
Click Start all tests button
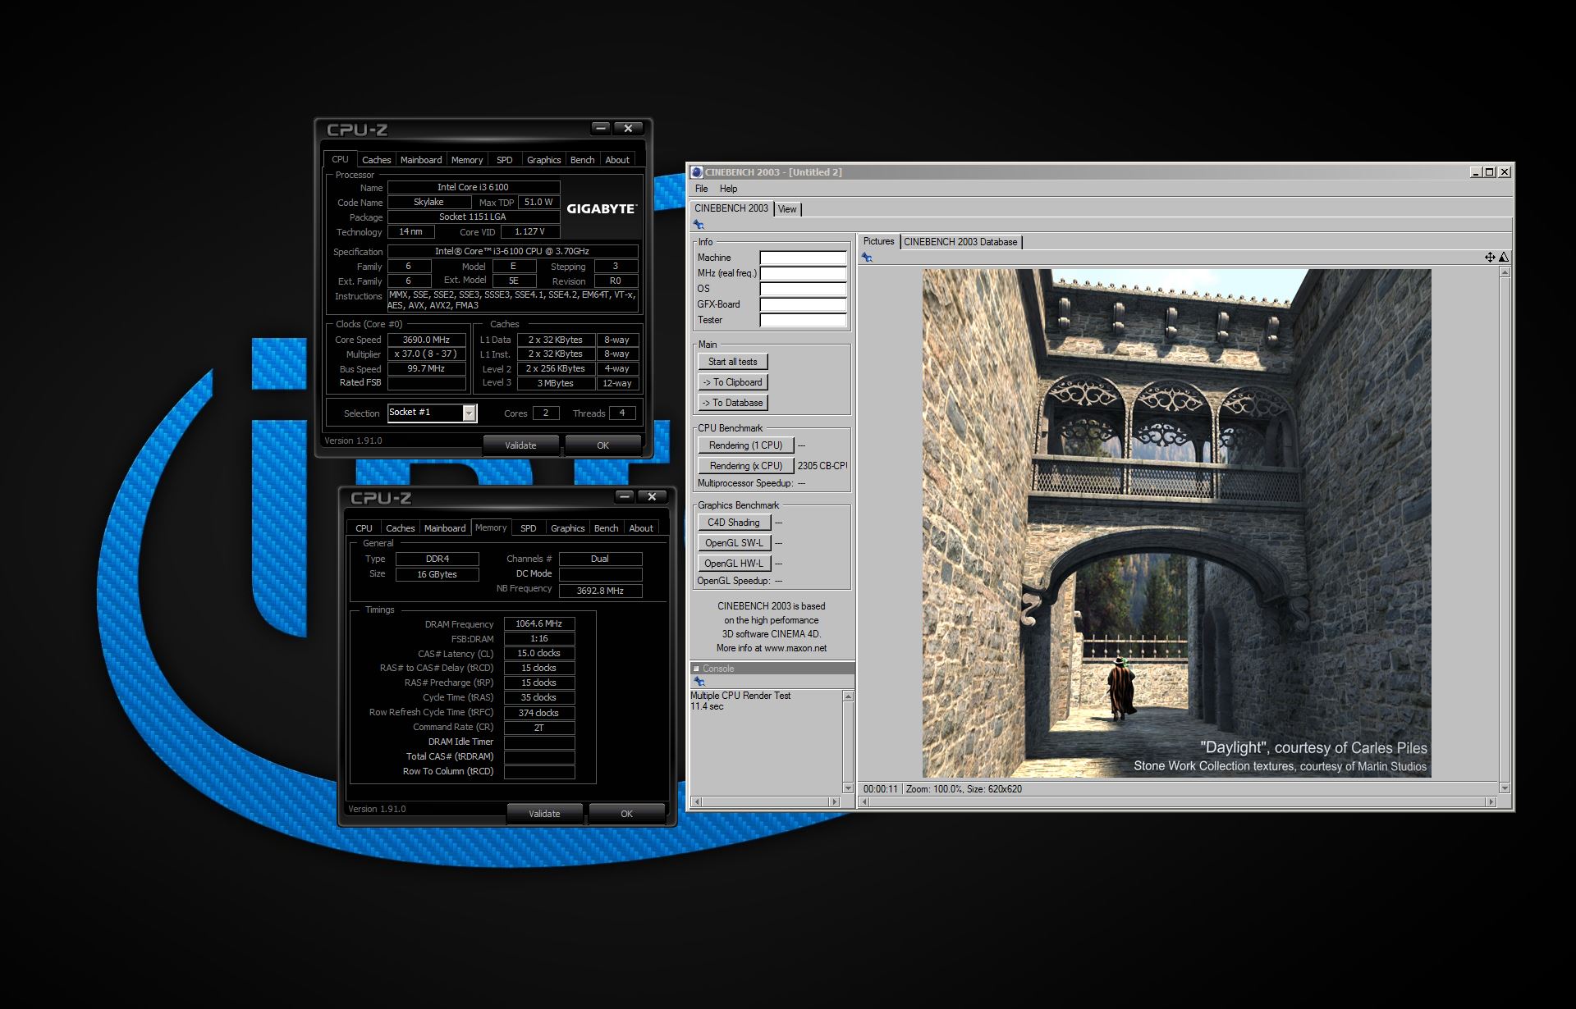[733, 362]
